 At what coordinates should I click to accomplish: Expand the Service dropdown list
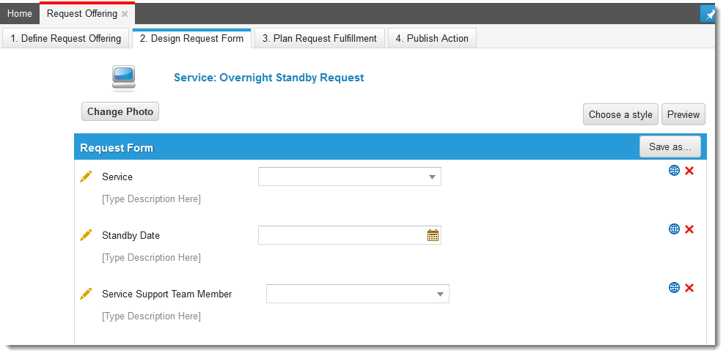432,177
